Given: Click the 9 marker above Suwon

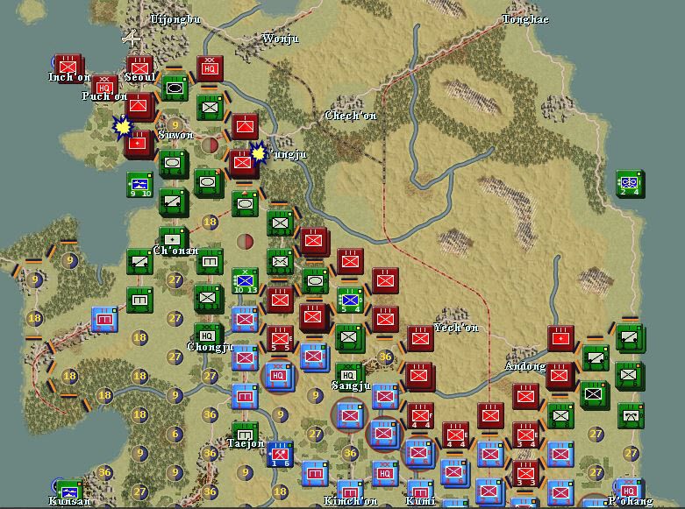Looking at the screenshot, I should pos(175,125).
